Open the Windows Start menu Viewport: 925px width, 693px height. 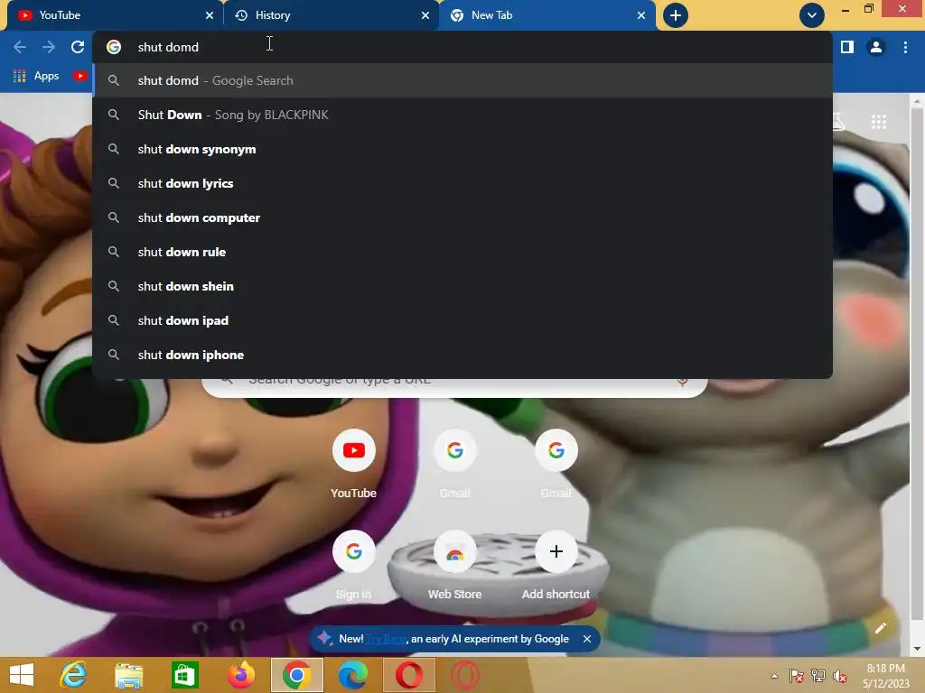[22, 675]
